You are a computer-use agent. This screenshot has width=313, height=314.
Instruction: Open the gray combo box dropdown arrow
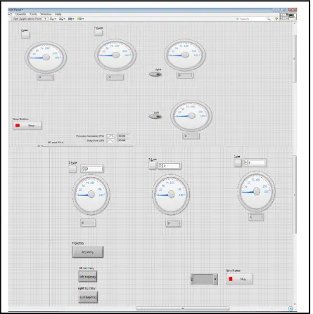point(215,279)
